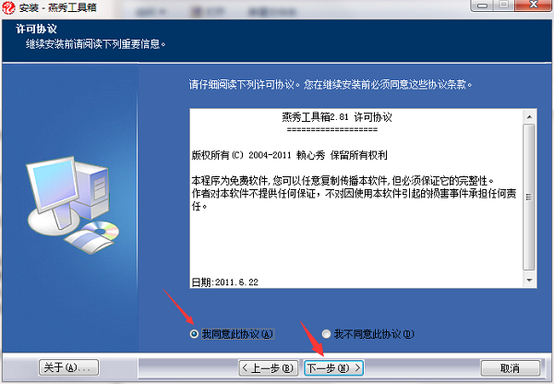Click the CD disc image on the left panel
554x384 pixels.
coord(101,231)
